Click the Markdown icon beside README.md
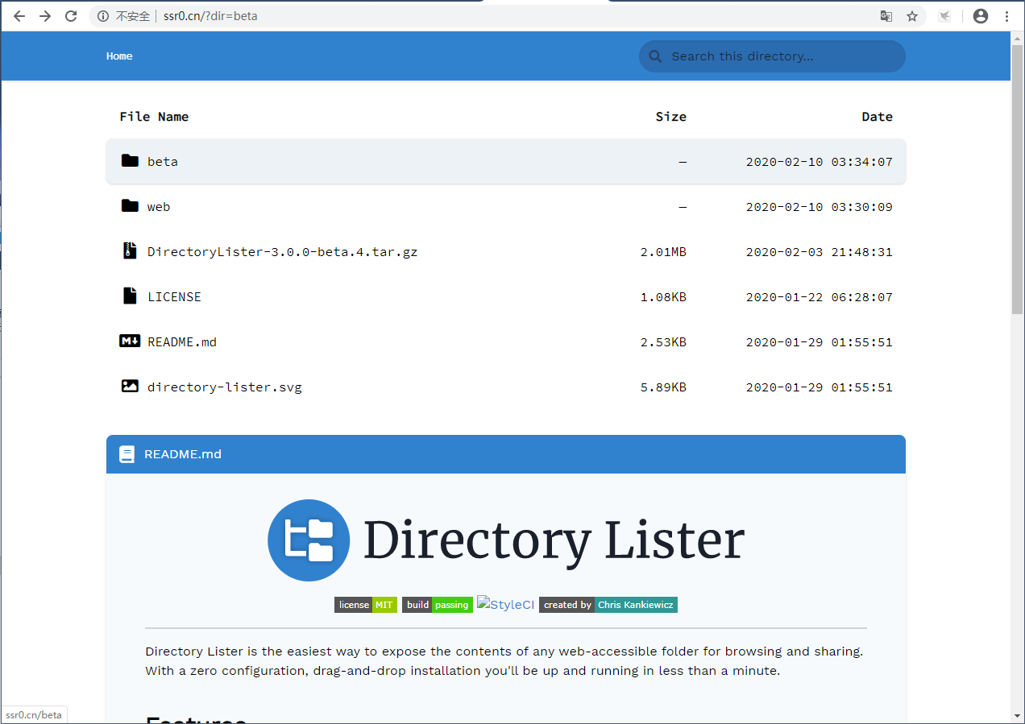Screen dimensions: 1025x724 click(130, 341)
